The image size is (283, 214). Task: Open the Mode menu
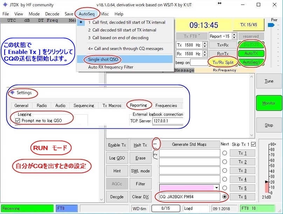pos(34,14)
